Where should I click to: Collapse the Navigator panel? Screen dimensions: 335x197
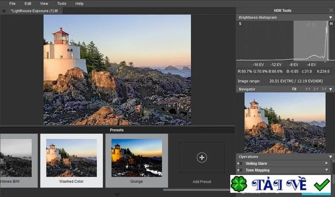tap(331, 89)
